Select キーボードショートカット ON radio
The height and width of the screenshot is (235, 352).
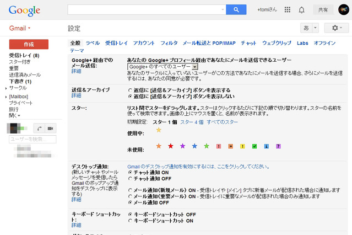[130, 221]
